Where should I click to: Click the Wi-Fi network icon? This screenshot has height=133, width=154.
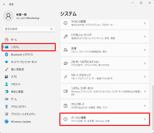6,62
